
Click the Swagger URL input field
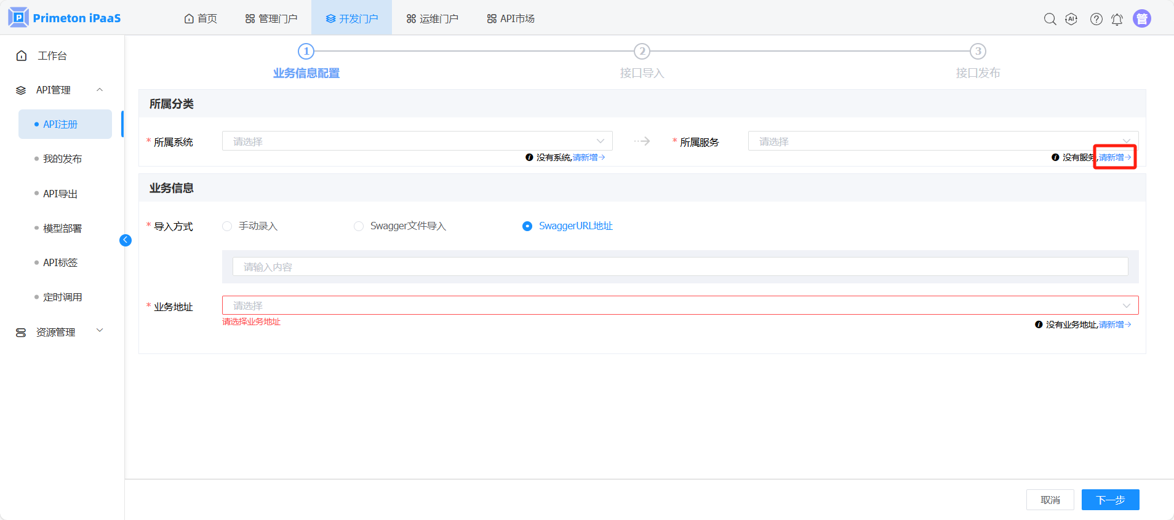click(679, 267)
